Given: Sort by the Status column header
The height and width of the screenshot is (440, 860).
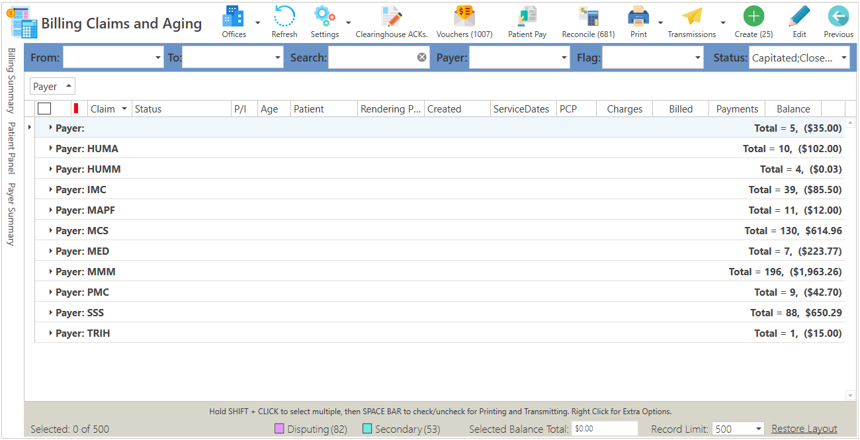Looking at the screenshot, I should 181,109.
